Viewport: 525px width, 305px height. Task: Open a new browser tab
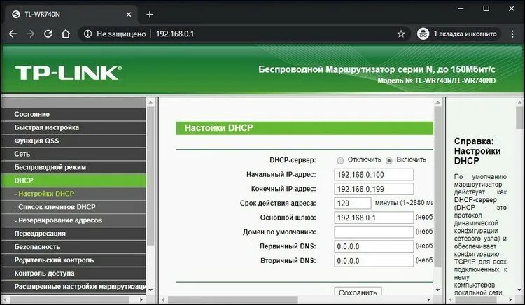pyautogui.click(x=150, y=15)
